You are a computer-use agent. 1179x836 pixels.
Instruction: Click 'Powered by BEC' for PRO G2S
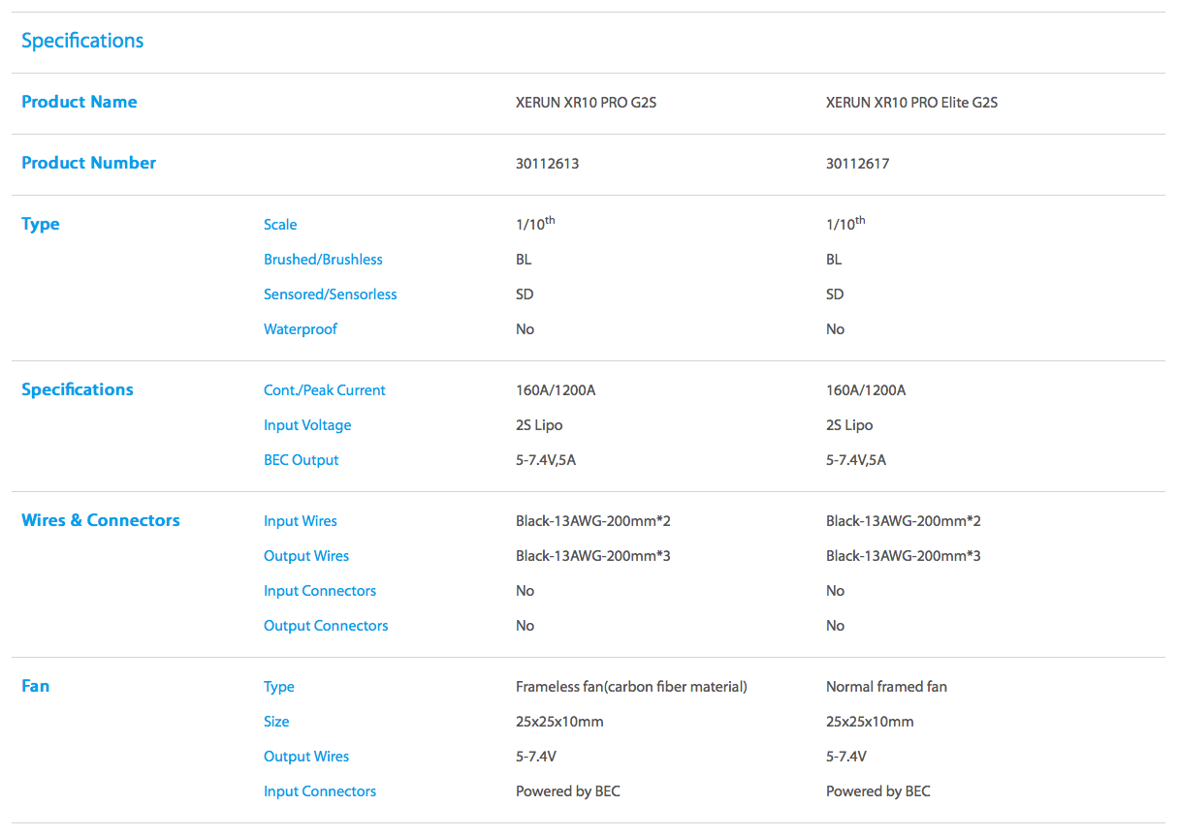pyautogui.click(x=568, y=791)
